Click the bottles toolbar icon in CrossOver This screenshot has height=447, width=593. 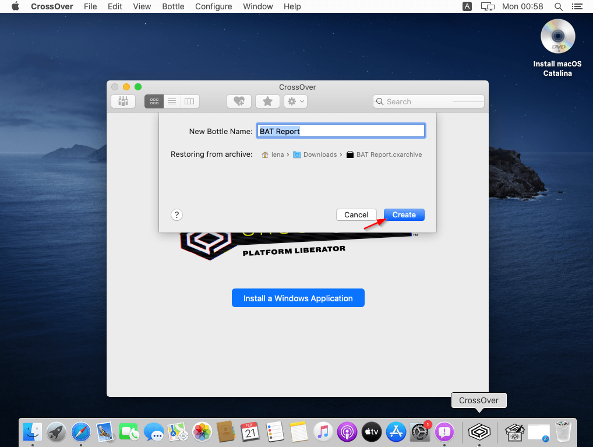[x=123, y=101]
